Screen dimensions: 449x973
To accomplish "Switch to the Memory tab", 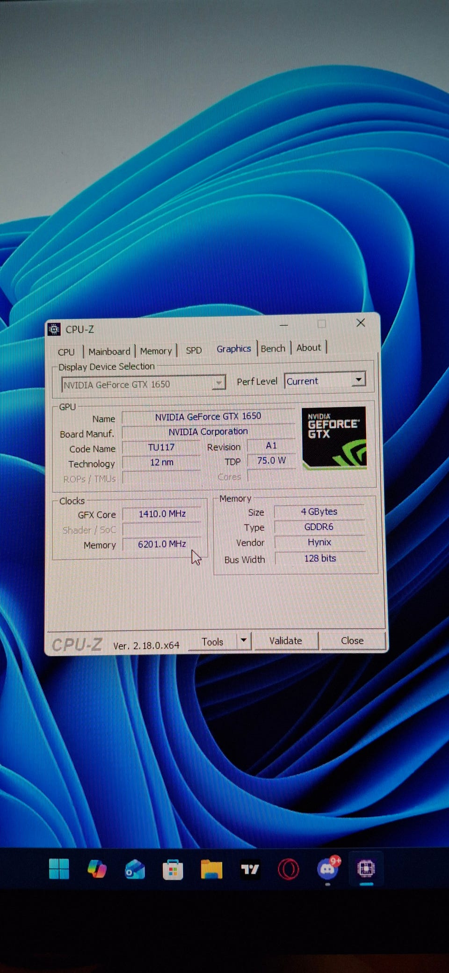I will pos(156,351).
